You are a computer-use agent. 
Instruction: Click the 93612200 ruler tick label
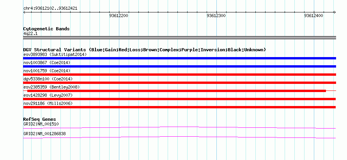pyautogui.click(x=119, y=16)
